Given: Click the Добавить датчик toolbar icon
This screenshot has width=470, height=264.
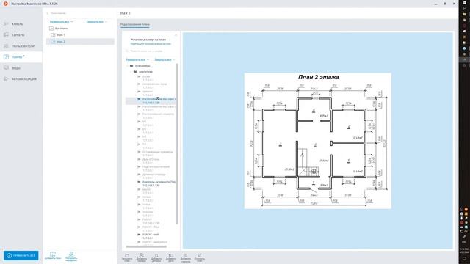Looking at the screenshot, I should click(x=156, y=256).
